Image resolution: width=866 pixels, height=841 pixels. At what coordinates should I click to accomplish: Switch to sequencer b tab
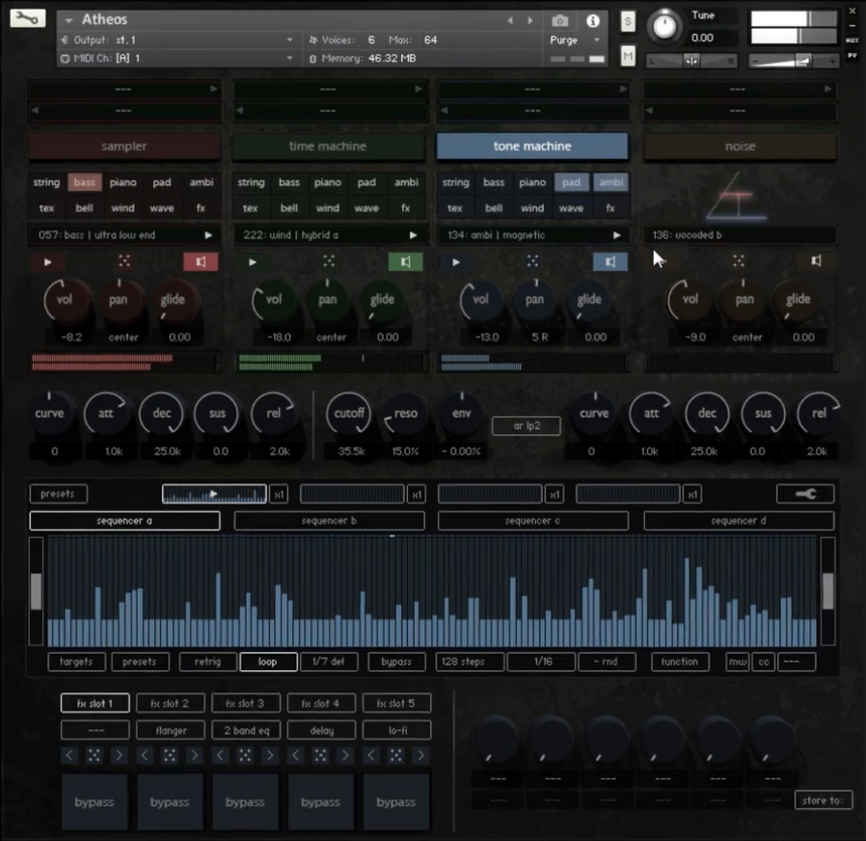pyautogui.click(x=329, y=521)
